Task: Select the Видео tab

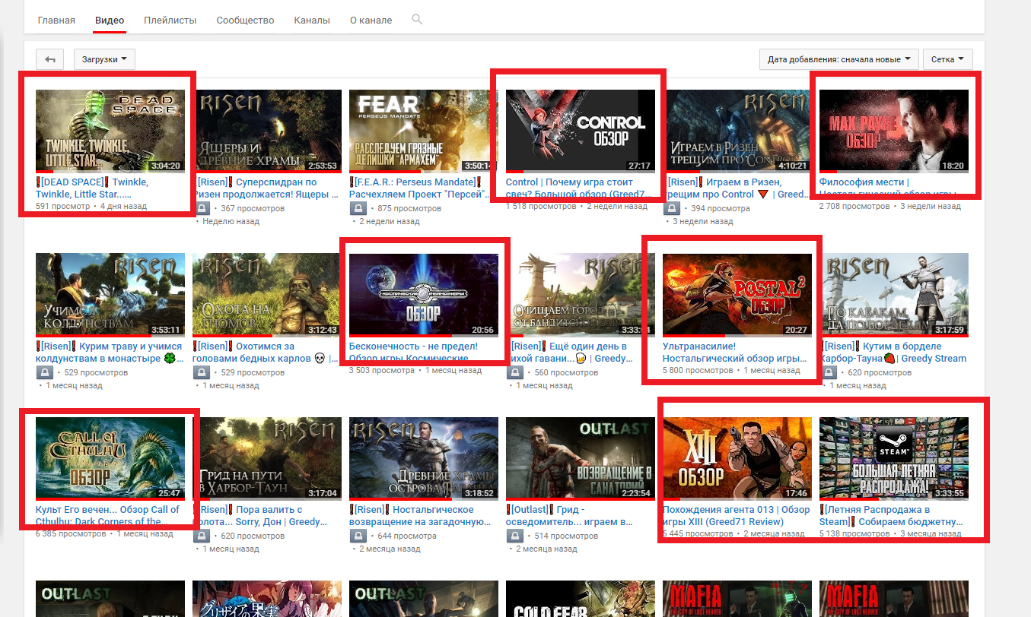Action: [110, 21]
